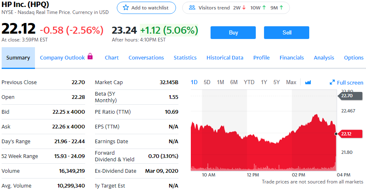
Task: Select the 5D chart range
Action: coord(207,82)
